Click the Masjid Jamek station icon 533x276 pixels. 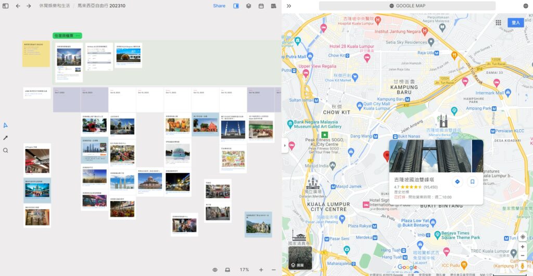click(333, 186)
